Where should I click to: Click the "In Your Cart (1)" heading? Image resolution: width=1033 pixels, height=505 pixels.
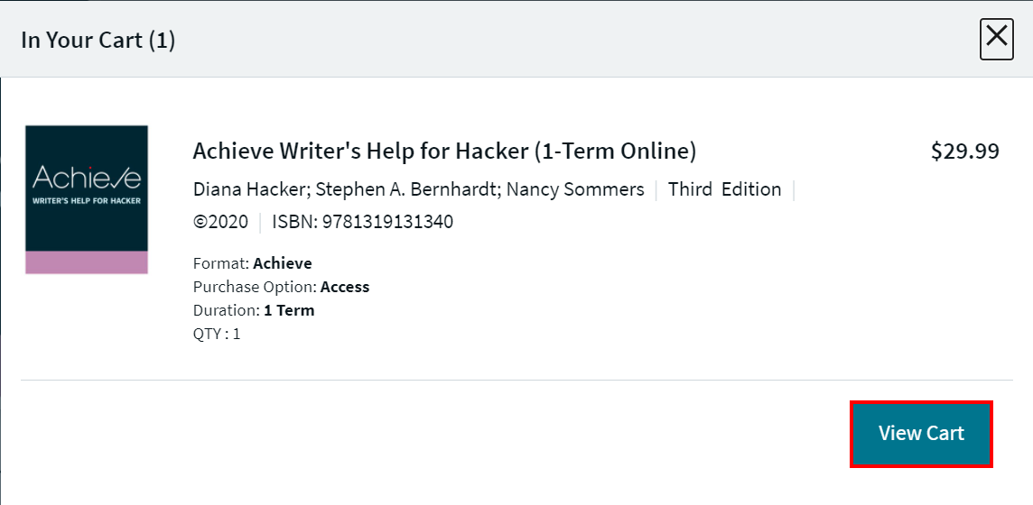tap(98, 41)
